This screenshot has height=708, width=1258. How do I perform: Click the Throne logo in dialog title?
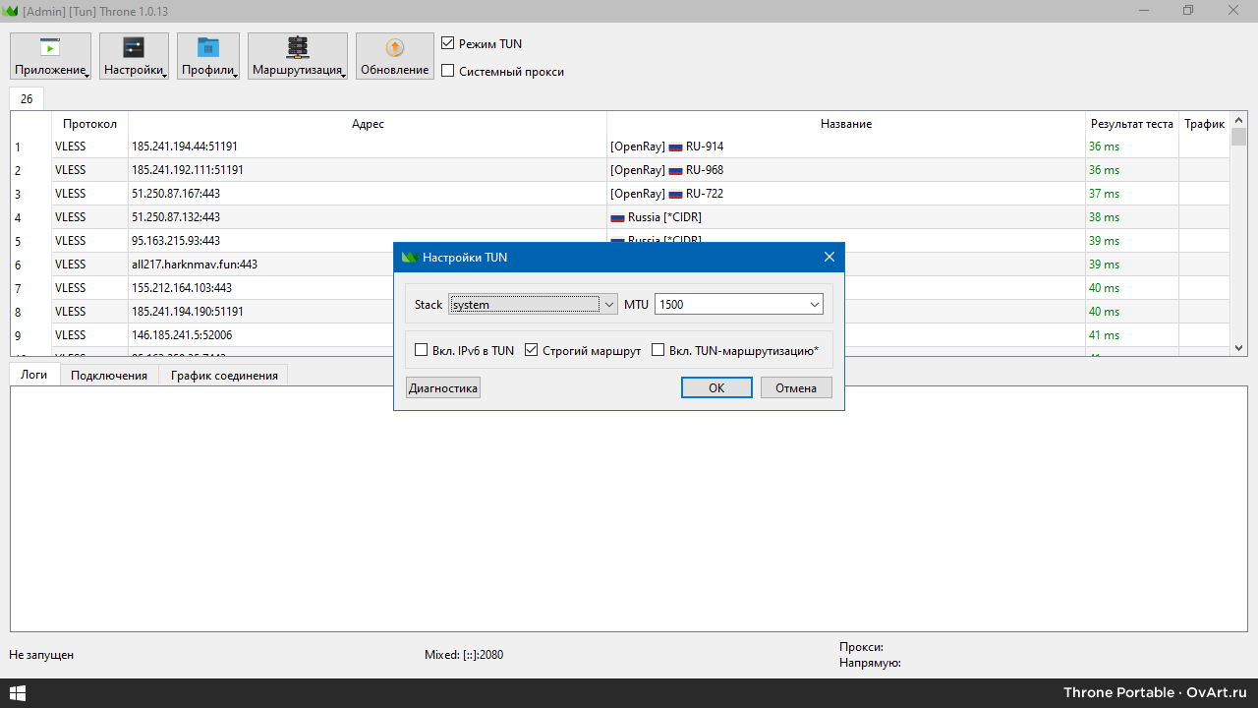[410, 258]
